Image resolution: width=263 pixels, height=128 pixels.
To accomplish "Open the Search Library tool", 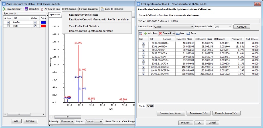I will click(12, 9).
